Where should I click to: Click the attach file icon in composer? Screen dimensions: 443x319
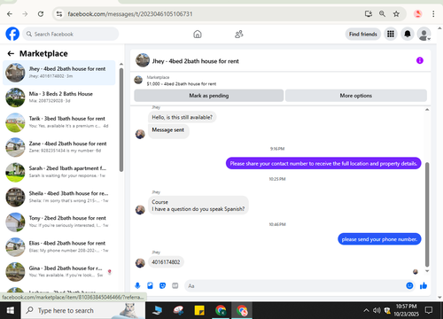pyautogui.click(x=150, y=285)
